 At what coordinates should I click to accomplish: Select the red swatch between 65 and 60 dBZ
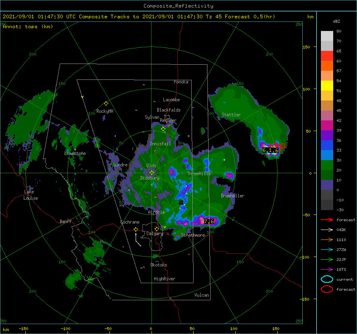(327, 56)
